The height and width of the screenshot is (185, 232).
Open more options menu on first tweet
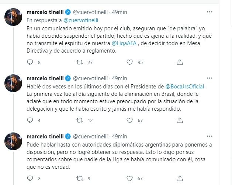210,12
